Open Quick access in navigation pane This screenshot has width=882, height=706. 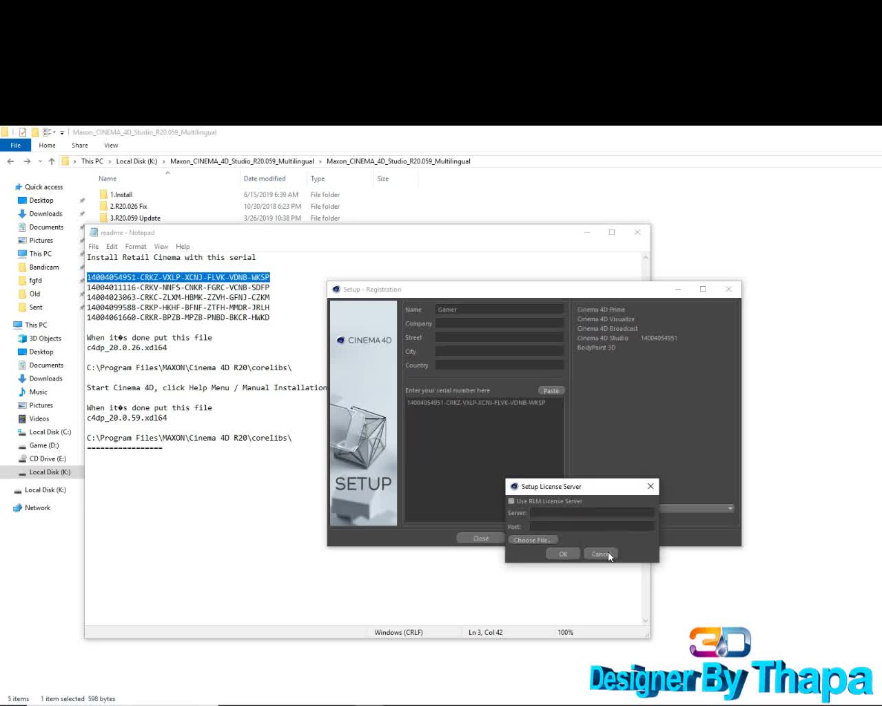[43, 187]
